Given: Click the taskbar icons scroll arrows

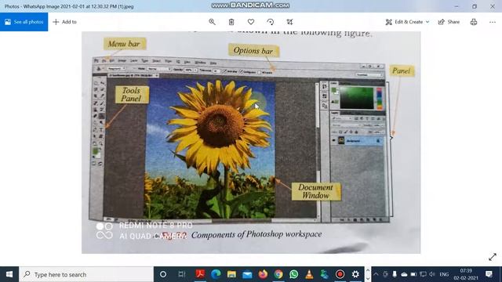Looking at the screenshot, I should tap(368, 274).
